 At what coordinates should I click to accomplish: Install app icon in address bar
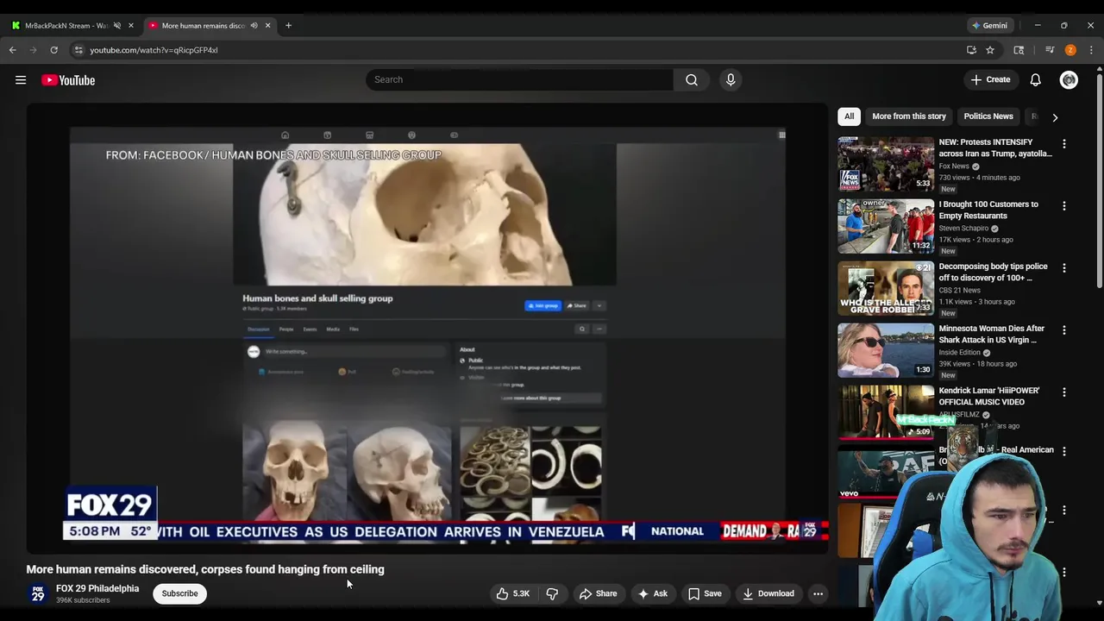point(971,50)
